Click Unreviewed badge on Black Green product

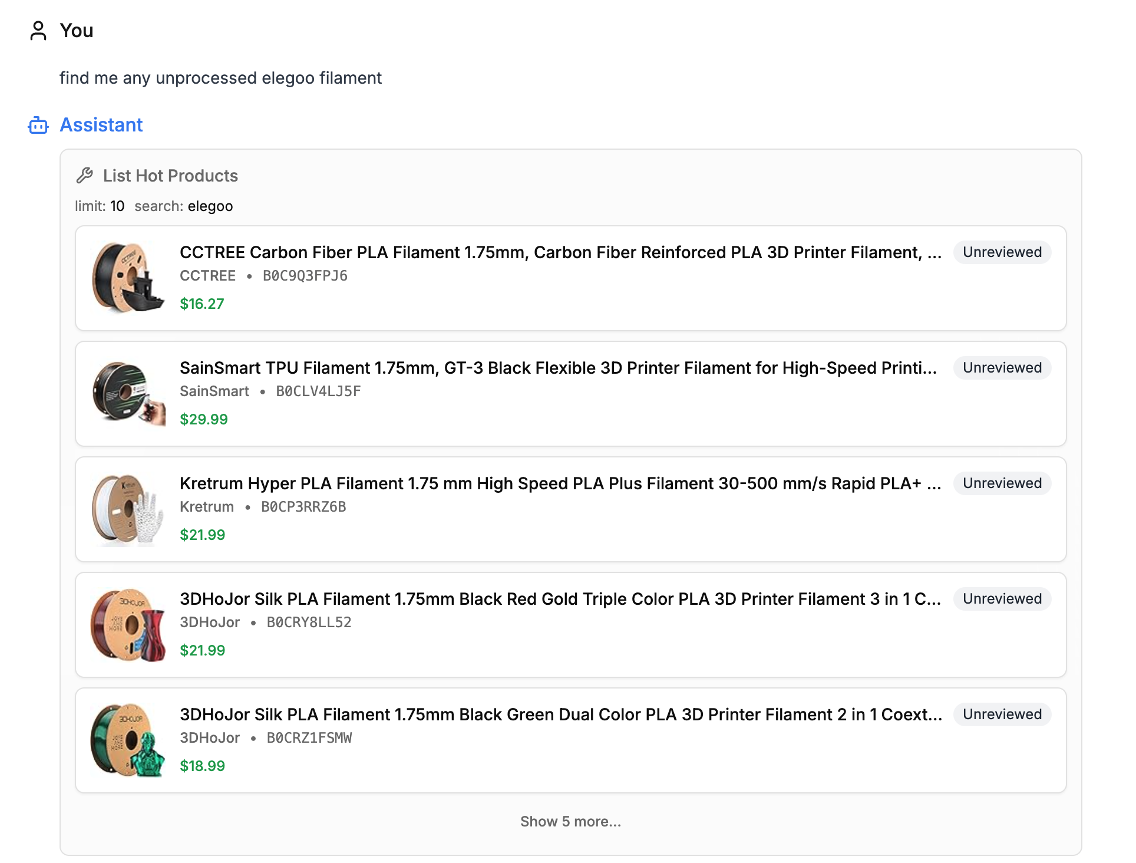tap(1002, 714)
